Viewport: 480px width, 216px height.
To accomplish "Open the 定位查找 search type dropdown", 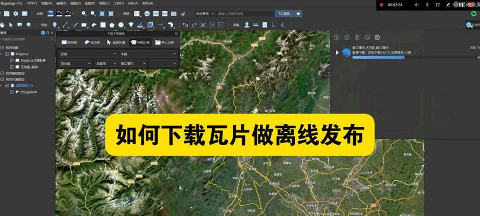I will (205, 13).
